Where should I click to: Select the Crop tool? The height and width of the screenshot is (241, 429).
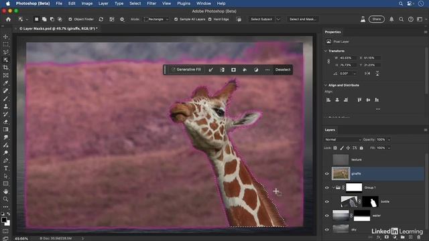pos(5,68)
